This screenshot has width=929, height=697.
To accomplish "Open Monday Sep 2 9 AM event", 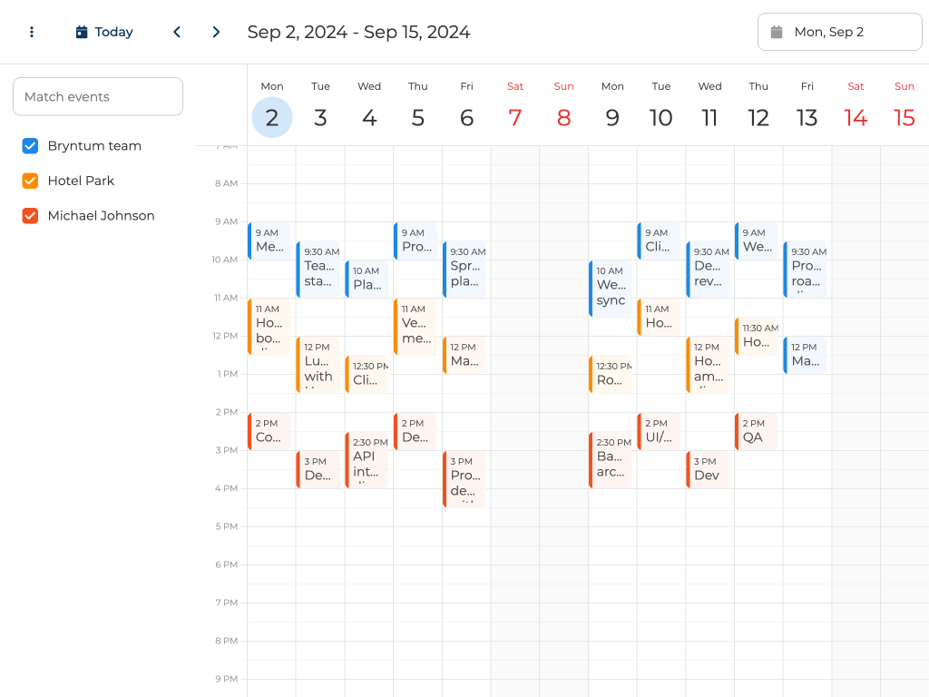I will pyautogui.click(x=270, y=241).
